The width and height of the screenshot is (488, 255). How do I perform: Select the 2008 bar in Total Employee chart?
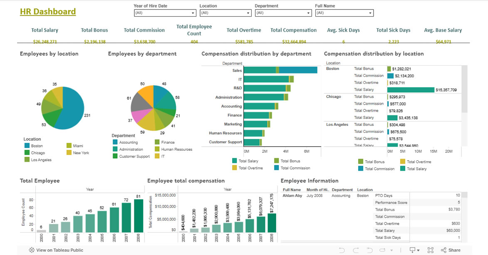pos(139,216)
